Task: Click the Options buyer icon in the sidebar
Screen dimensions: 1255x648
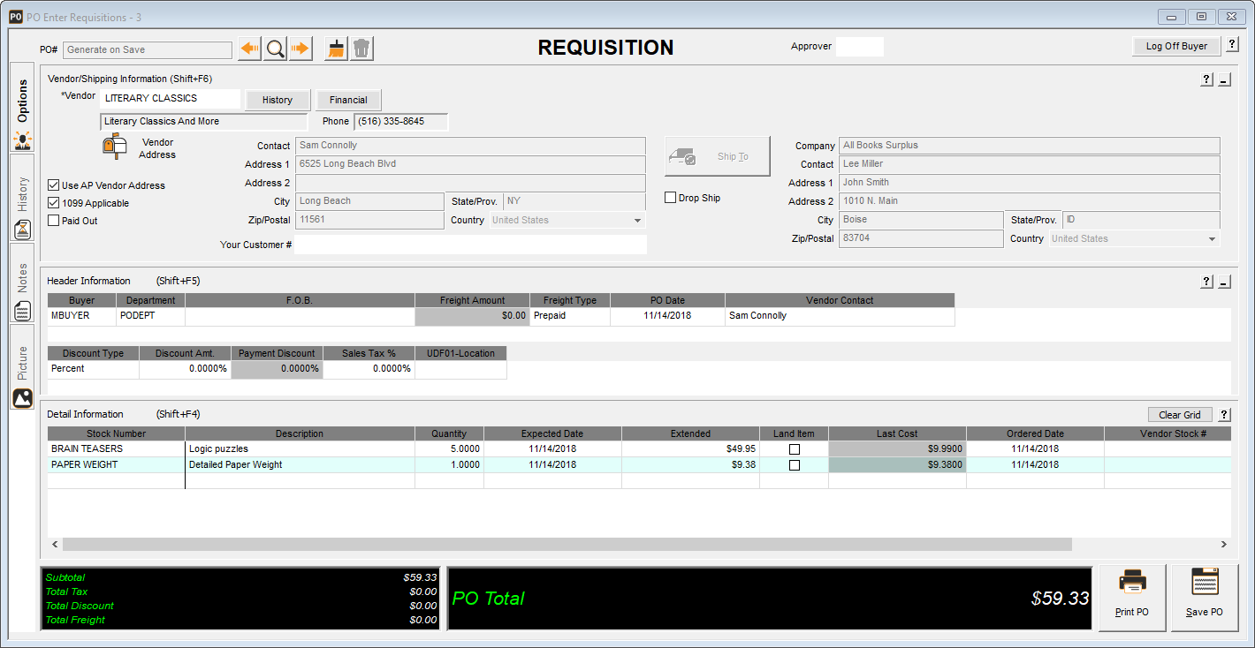Action: coord(22,139)
